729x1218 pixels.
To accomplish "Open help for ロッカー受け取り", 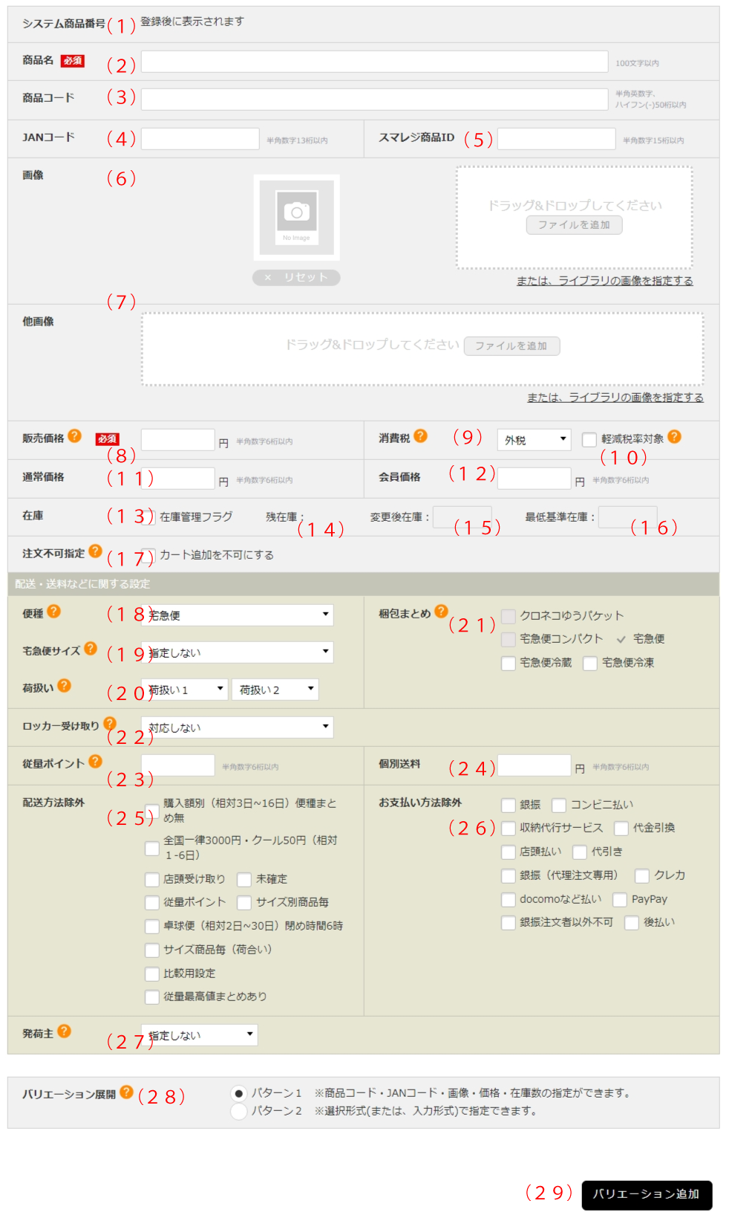I will pos(110,723).
